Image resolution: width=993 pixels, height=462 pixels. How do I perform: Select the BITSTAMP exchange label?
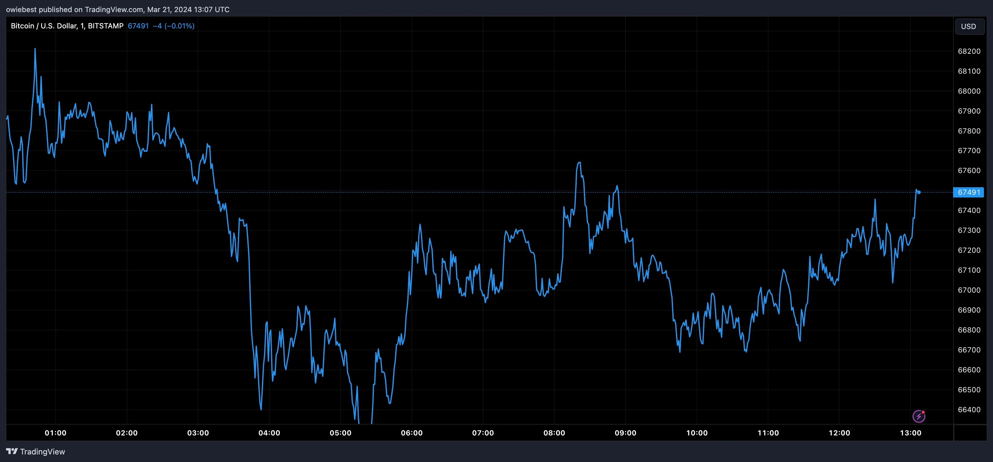106,26
